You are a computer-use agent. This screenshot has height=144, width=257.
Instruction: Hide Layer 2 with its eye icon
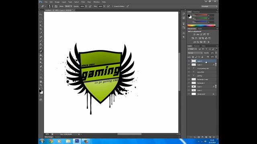pos(189,87)
